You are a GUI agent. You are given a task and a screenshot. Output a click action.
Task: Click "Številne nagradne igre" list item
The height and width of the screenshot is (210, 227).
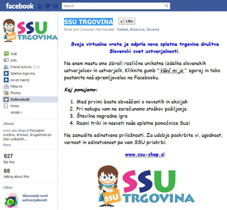tap(102, 116)
